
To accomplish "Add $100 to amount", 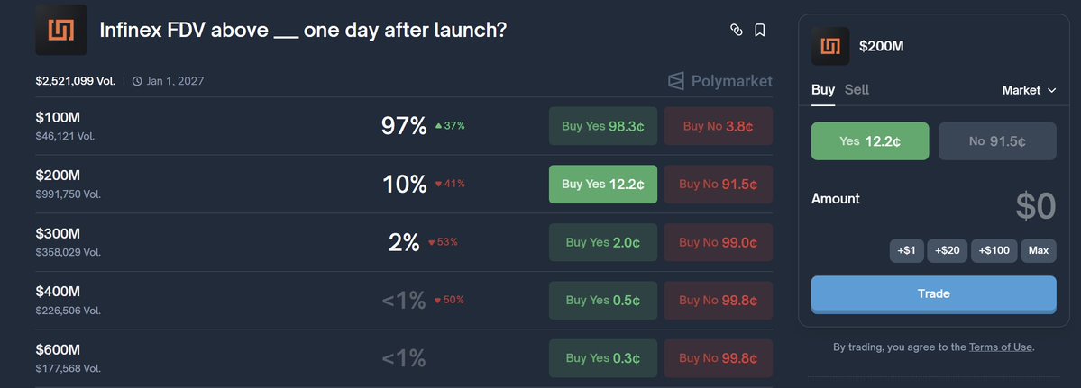I will pyautogui.click(x=994, y=250).
